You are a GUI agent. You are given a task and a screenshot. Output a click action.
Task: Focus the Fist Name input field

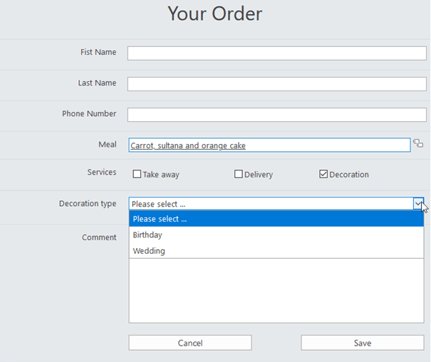pos(277,53)
